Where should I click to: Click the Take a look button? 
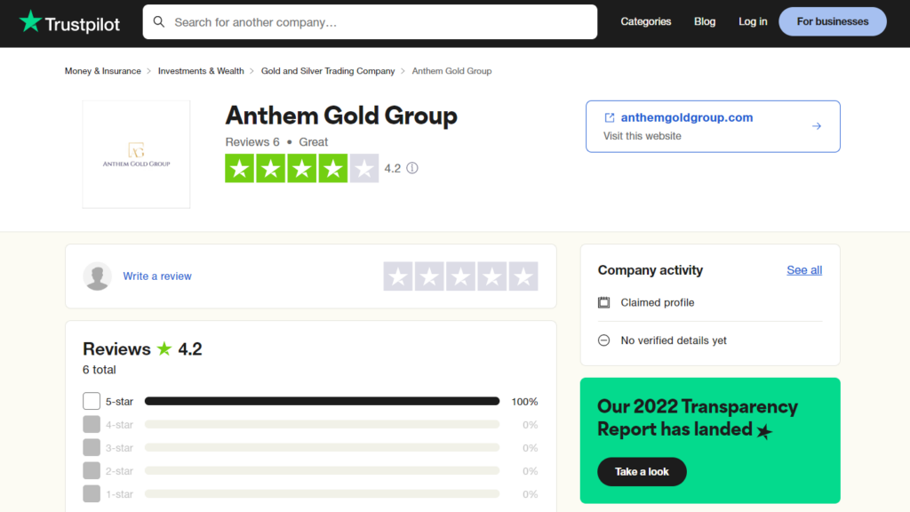642,471
